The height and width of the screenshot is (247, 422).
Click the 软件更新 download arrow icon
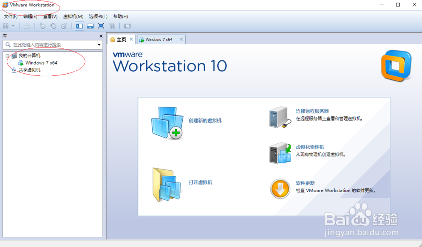tap(280, 189)
